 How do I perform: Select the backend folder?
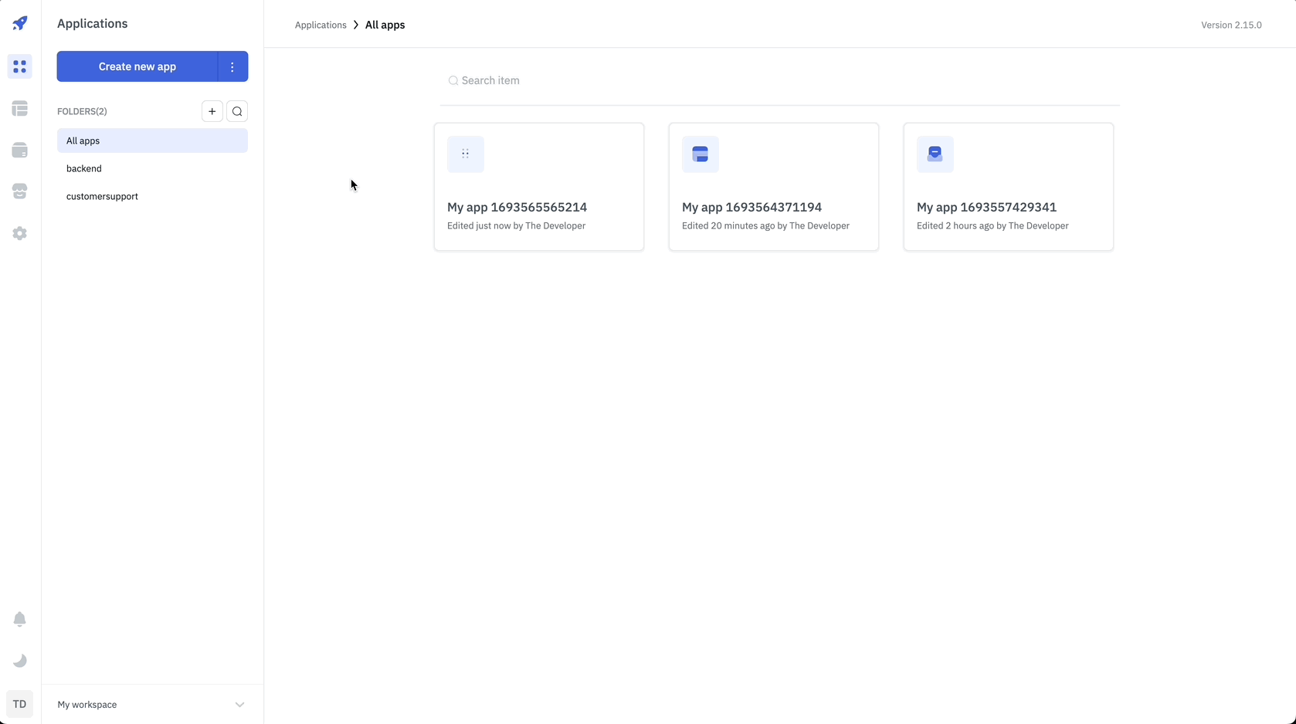point(84,168)
